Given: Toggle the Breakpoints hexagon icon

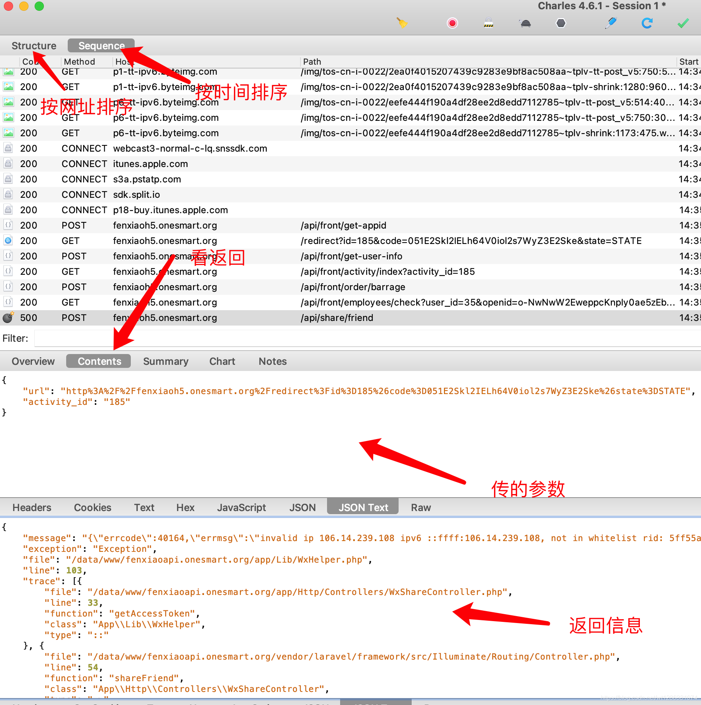Looking at the screenshot, I should click(561, 23).
